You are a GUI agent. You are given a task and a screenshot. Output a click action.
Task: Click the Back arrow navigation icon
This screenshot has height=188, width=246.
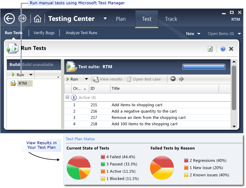coord(9,18)
